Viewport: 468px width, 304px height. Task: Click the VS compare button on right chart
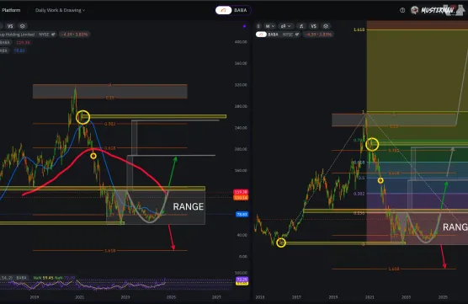tap(313, 26)
